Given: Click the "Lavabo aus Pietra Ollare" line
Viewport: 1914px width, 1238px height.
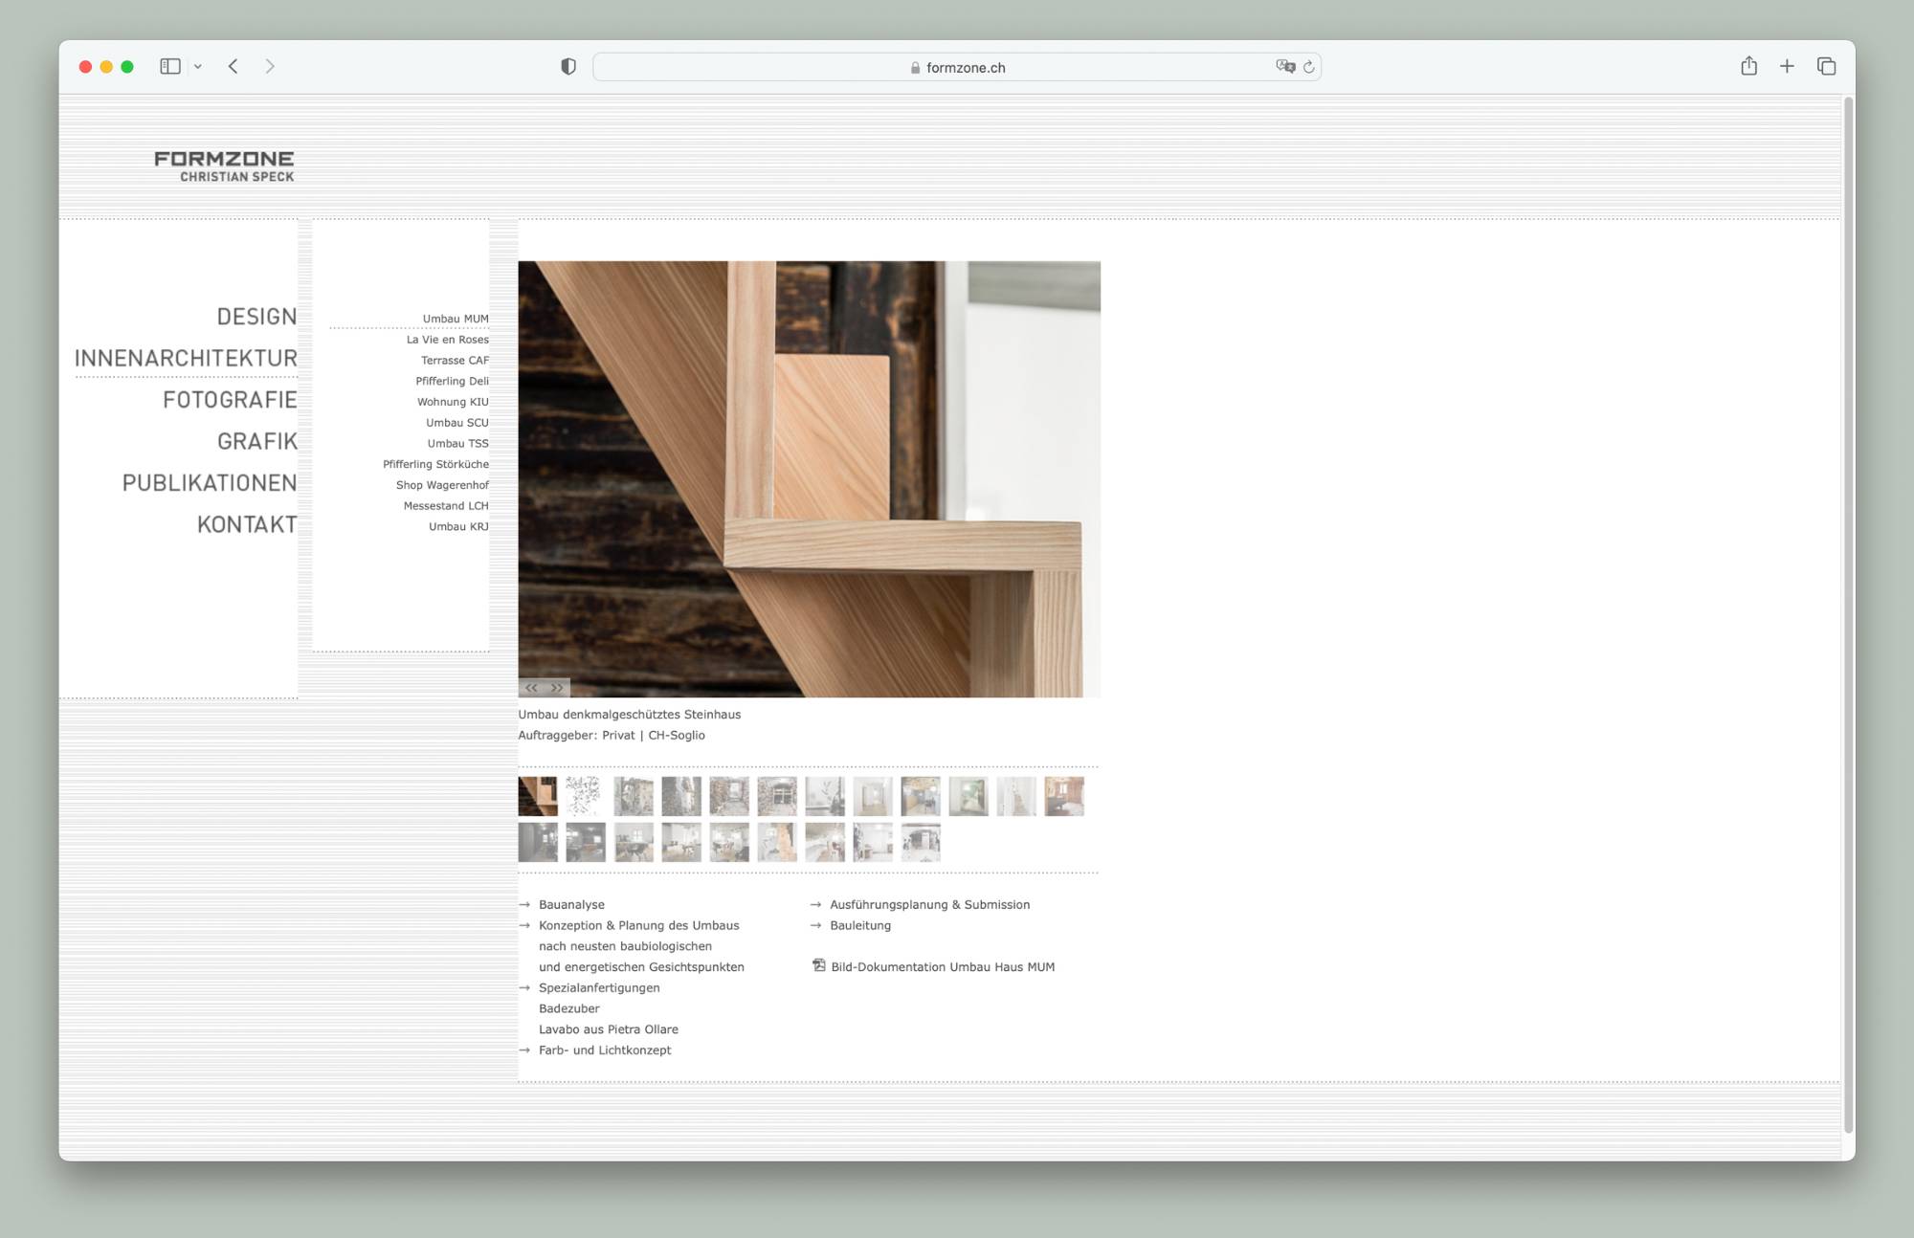Looking at the screenshot, I should pyautogui.click(x=609, y=1029).
